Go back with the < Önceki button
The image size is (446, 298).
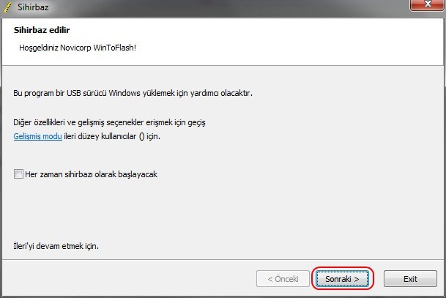click(283, 279)
